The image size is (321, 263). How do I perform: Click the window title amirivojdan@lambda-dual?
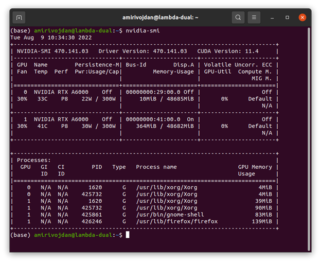[x=160, y=17]
